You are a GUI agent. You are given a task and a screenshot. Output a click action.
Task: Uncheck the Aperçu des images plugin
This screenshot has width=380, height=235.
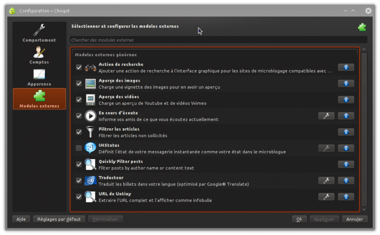(79, 84)
